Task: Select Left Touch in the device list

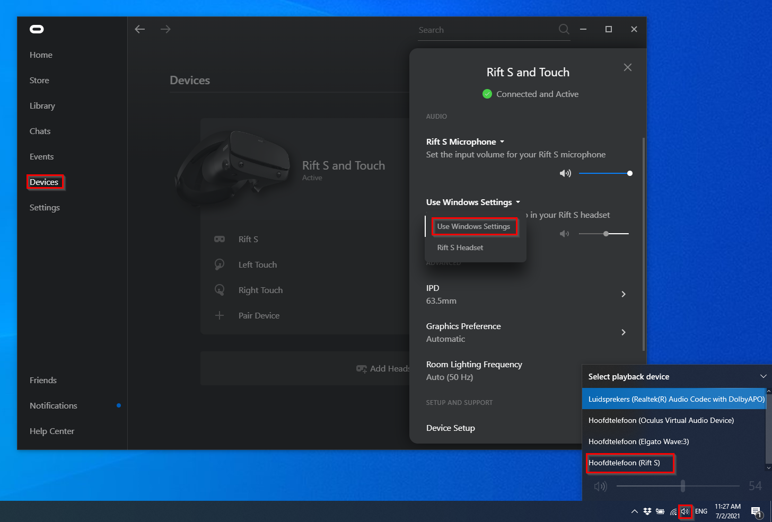Action: tap(258, 264)
